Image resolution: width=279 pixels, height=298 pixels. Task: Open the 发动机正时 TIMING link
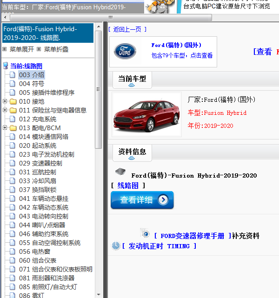click(159, 246)
